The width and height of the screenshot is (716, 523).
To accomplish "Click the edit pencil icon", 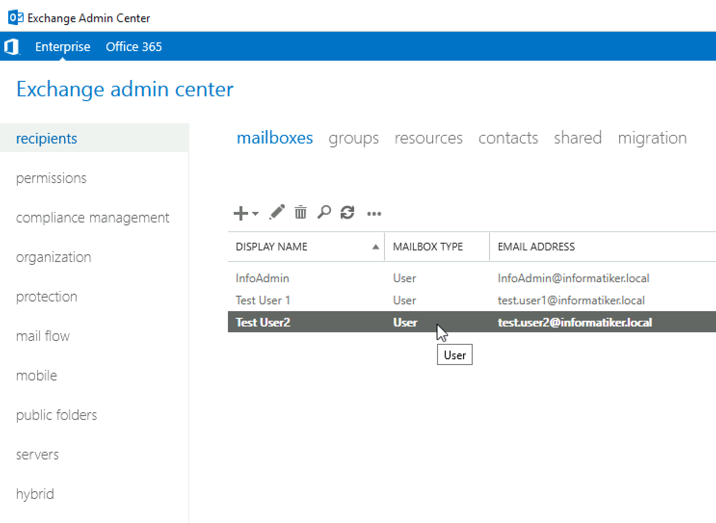I will point(277,212).
